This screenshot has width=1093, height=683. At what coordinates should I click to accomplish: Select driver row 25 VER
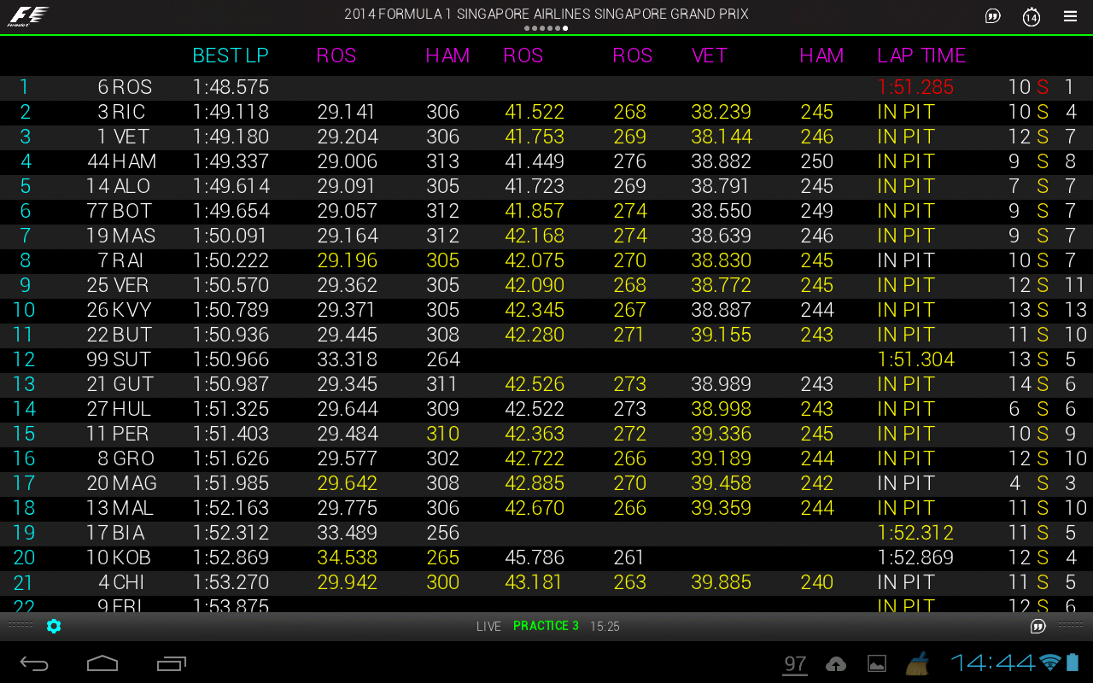[x=546, y=285]
